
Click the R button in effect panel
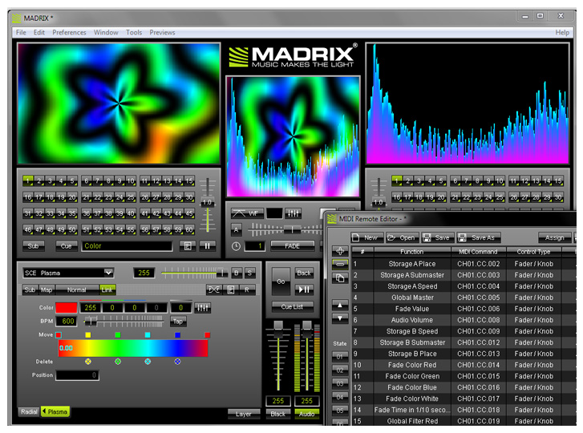coord(247,289)
